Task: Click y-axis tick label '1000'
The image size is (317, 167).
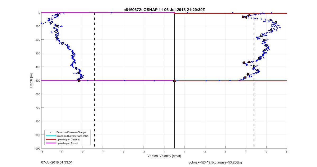Action: point(37,149)
